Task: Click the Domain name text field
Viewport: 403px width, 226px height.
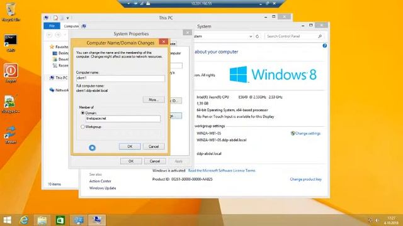Action: [123, 119]
